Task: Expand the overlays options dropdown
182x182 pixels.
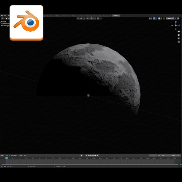Action: (x=161, y=19)
